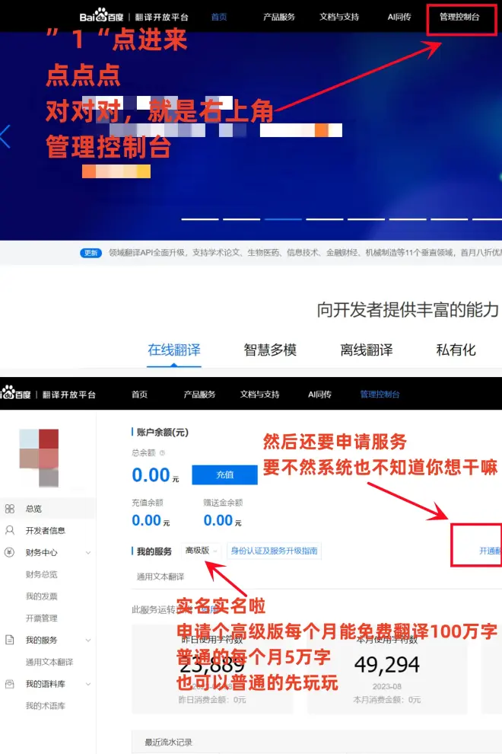502x754 pixels.
Task: Click the 开发者信息 person icon
Action: click(10, 531)
